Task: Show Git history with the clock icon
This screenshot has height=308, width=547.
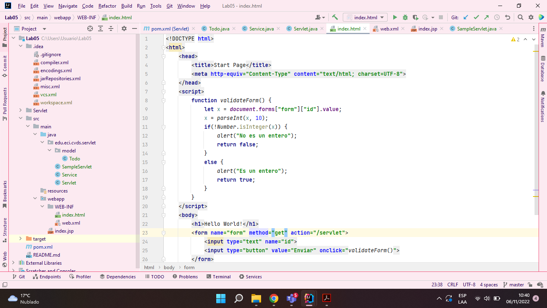Action: click(x=497, y=17)
